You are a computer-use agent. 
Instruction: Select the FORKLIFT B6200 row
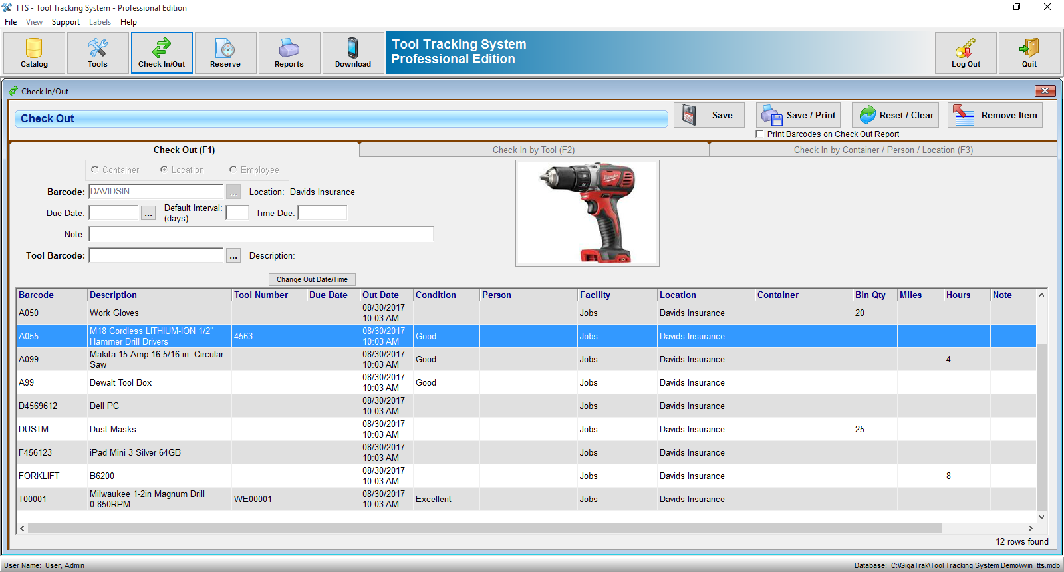pyautogui.click(x=526, y=476)
